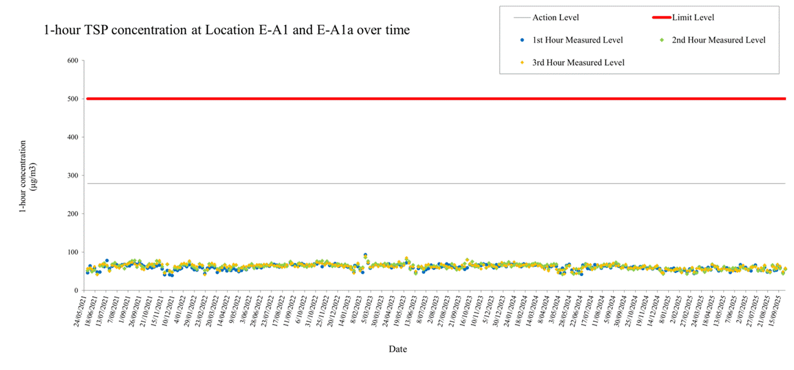Toggle the Limit Level legend entry
The height and width of the screenshot is (370, 794).
click(x=694, y=17)
